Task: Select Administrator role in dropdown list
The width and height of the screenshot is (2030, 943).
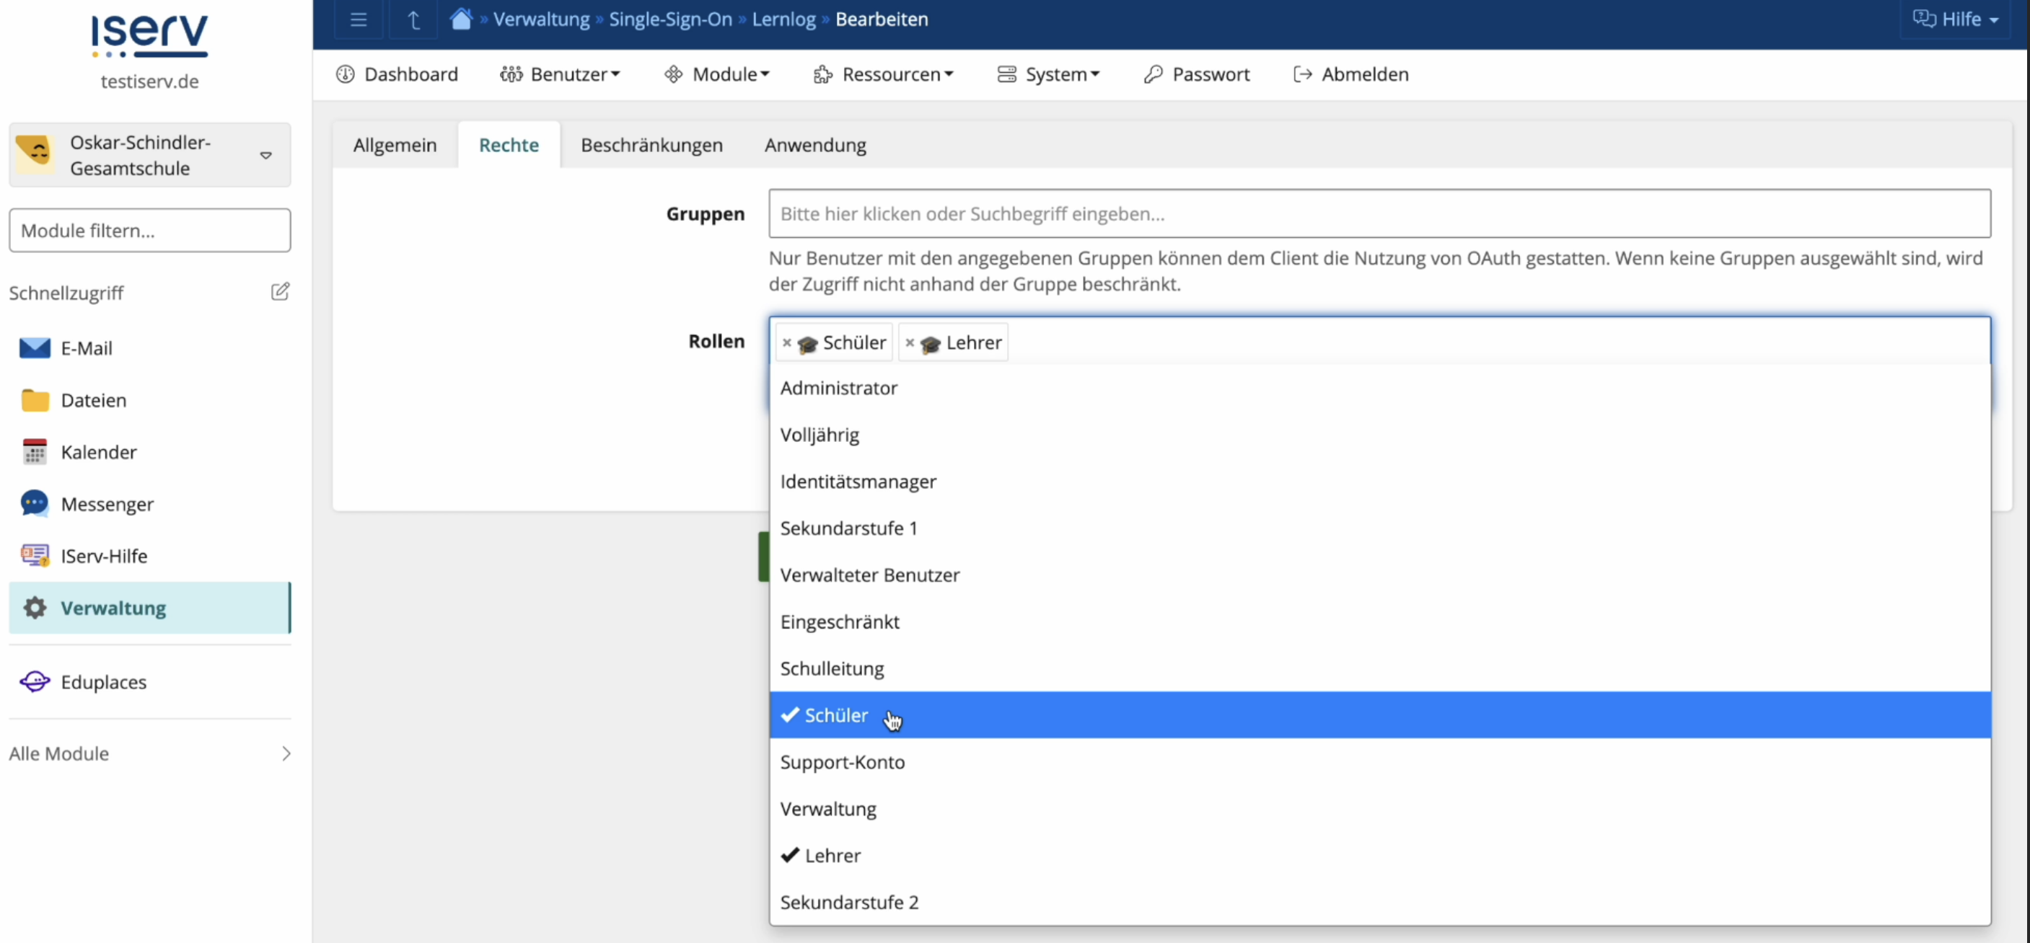Action: pos(838,388)
